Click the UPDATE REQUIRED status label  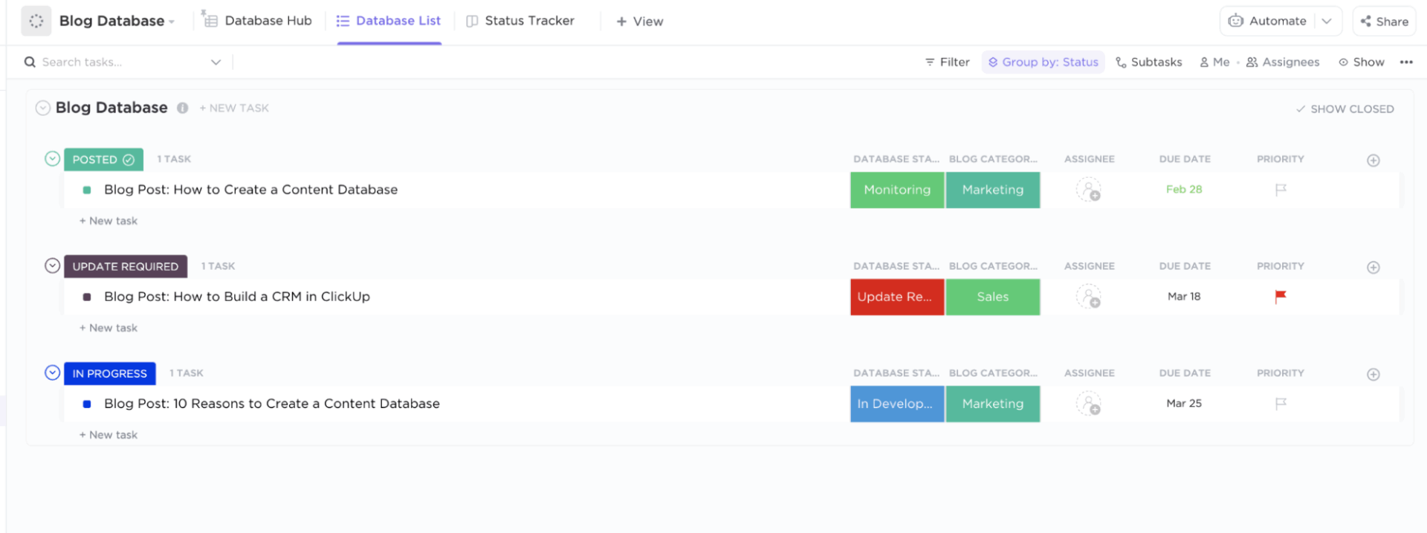tap(126, 267)
